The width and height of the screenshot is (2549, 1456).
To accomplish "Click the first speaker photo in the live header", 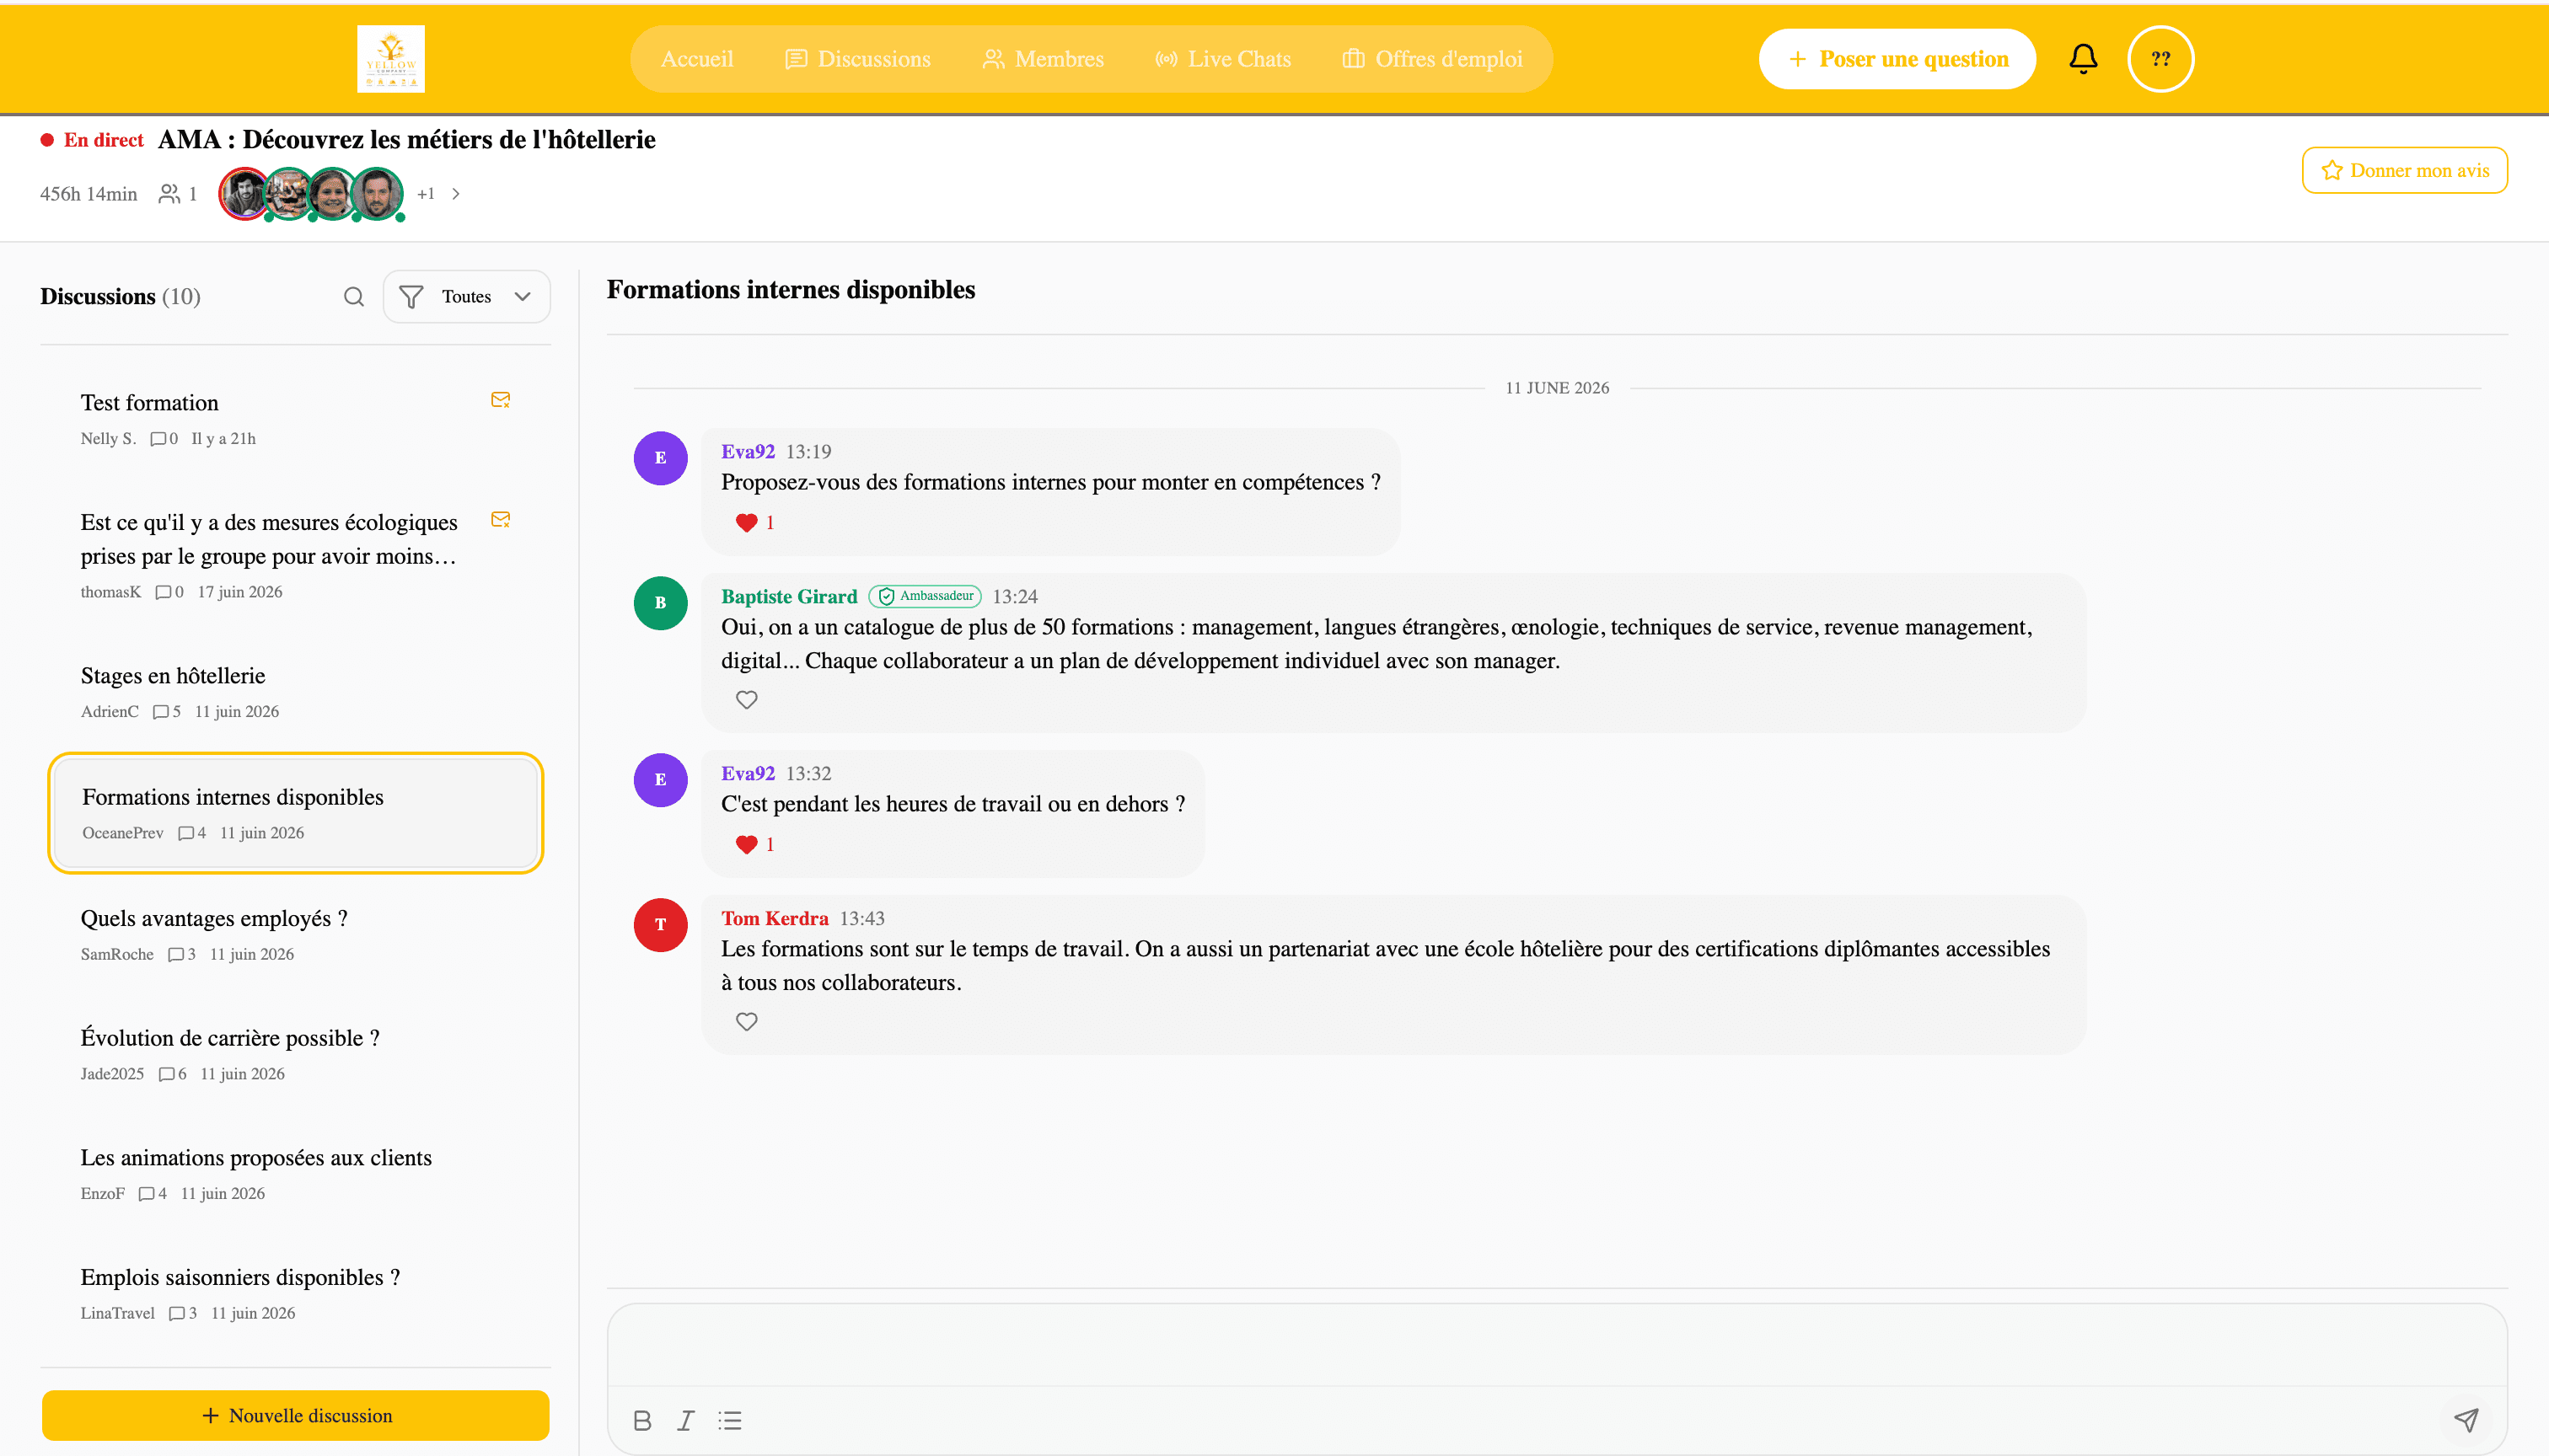I will point(244,194).
